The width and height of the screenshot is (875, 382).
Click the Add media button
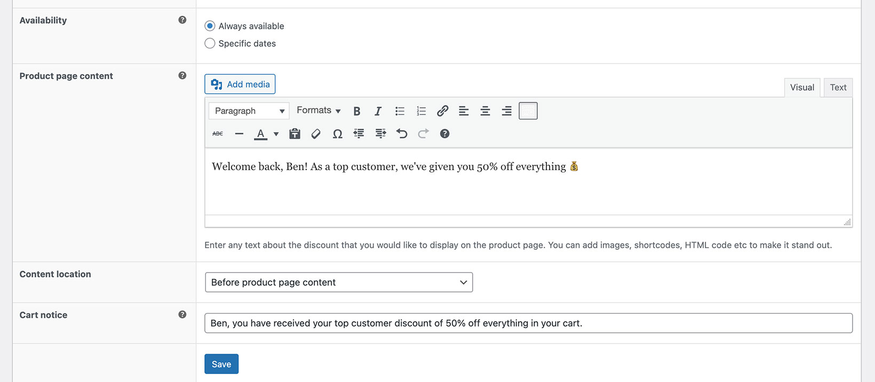pos(240,84)
